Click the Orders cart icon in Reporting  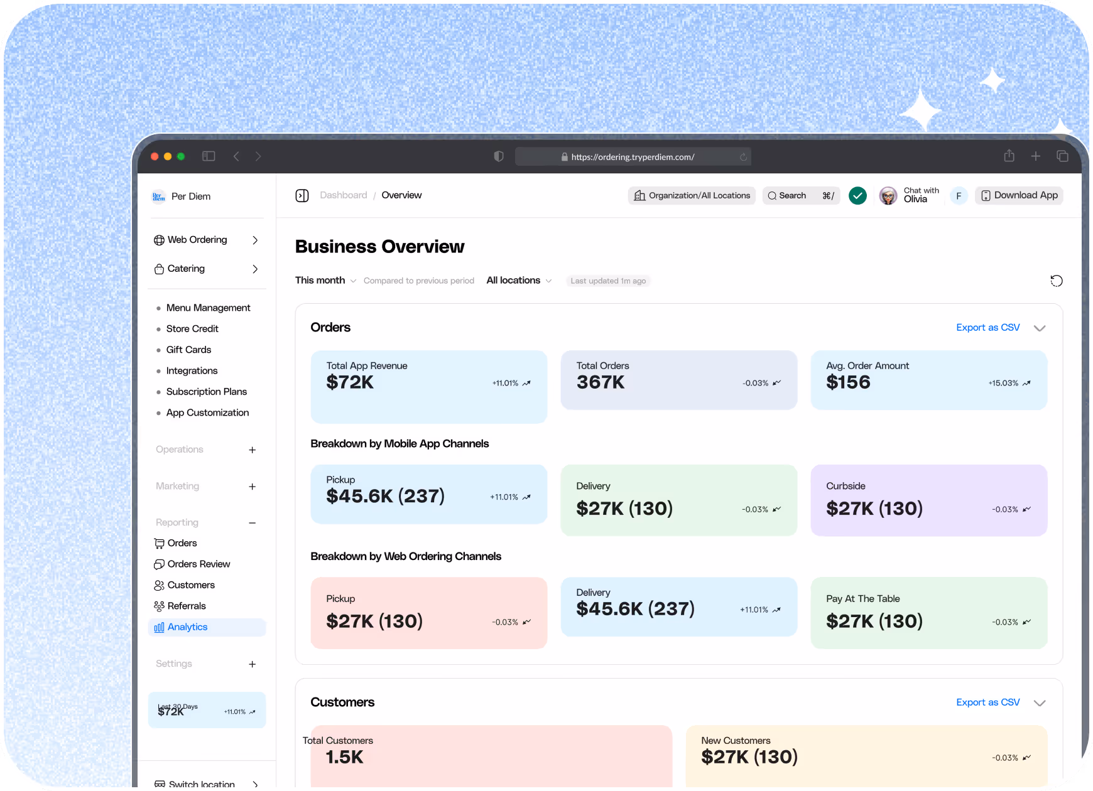[159, 544]
